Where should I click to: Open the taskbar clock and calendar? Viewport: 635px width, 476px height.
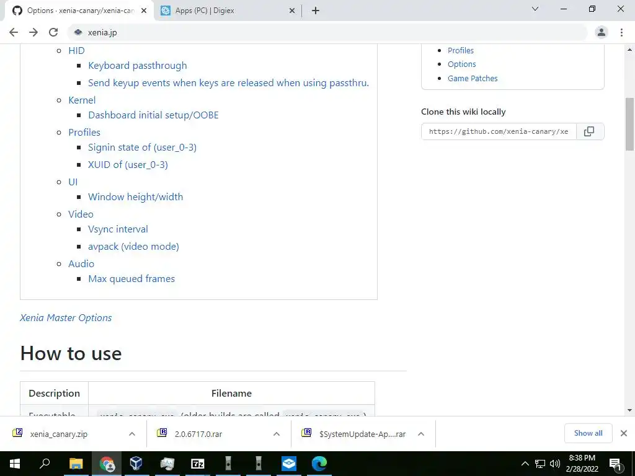582,464
